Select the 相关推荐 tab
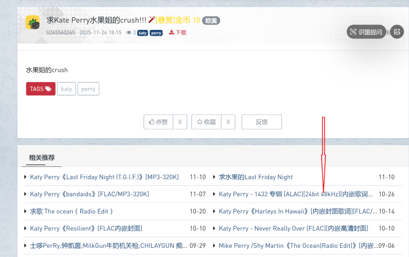This screenshot has width=409, height=257. [42, 157]
